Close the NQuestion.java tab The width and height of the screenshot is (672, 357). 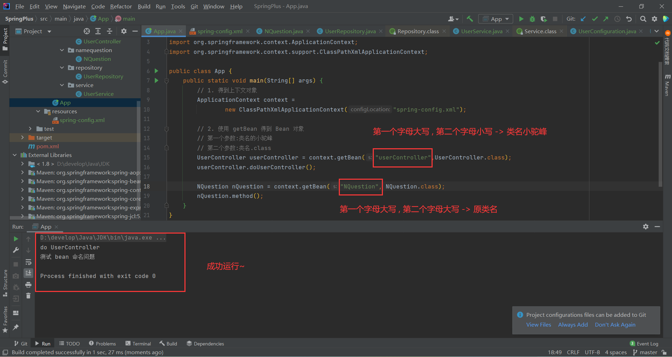308,31
